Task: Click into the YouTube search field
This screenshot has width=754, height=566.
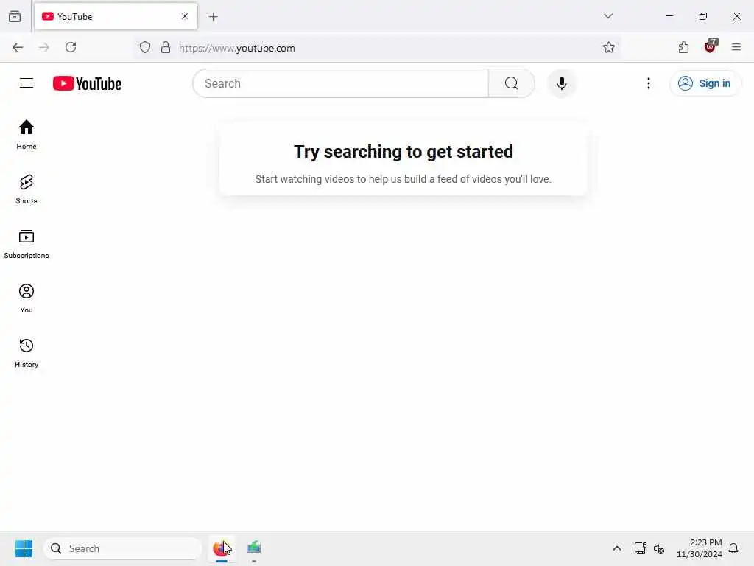Action: [340, 83]
